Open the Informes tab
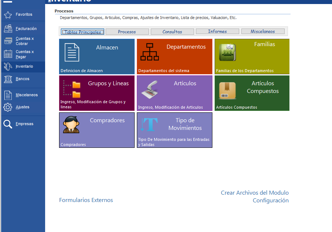Viewport: 332px width, 232px height. point(217,32)
